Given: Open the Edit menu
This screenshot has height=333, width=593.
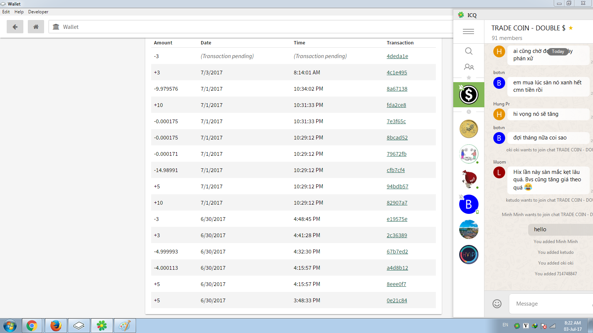Looking at the screenshot, I should click(x=6, y=12).
